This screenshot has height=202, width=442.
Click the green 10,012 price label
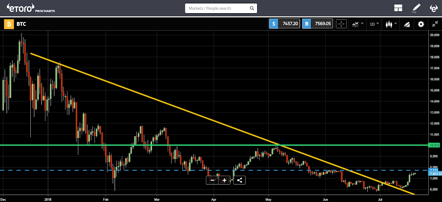434,145
